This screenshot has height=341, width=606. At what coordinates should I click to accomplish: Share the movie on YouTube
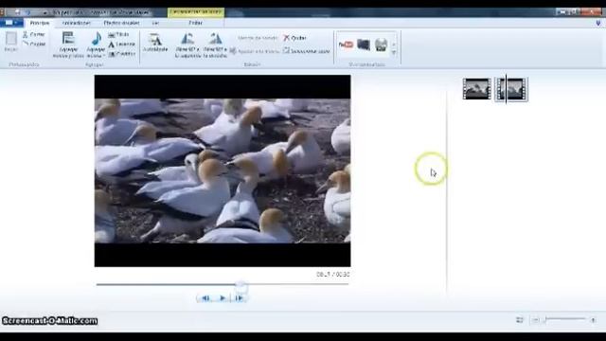pos(346,45)
